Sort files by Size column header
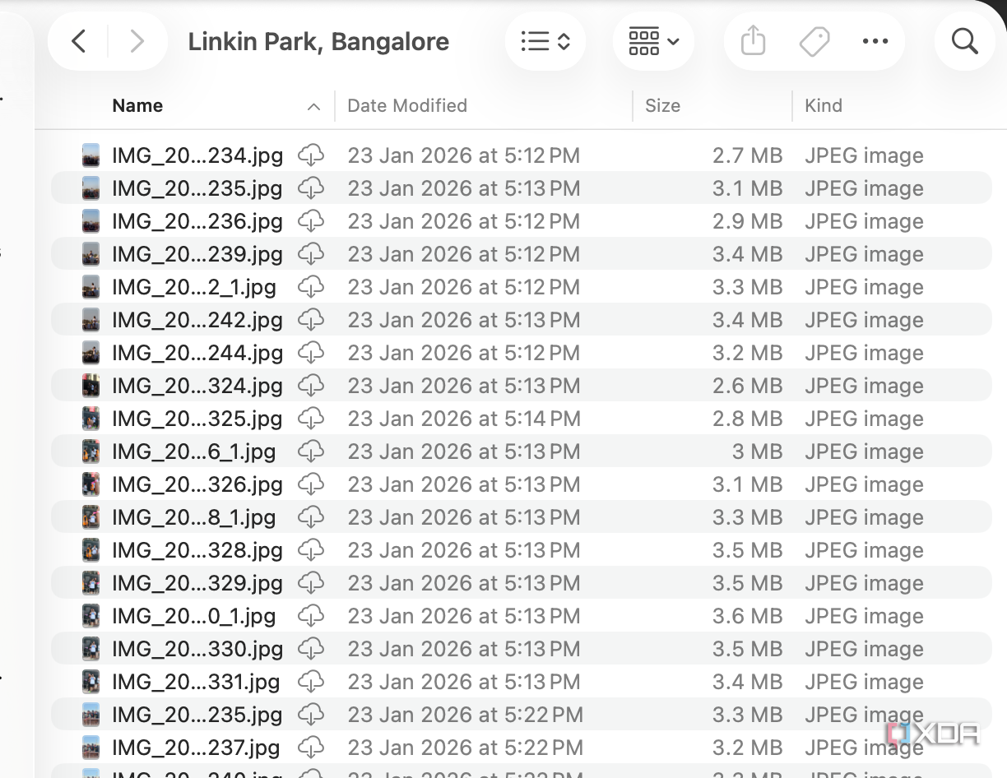 pyautogui.click(x=663, y=105)
